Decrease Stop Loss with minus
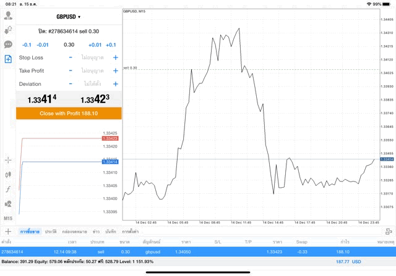Image resolution: width=396 pixels, height=276 pixels. [71, 57]
